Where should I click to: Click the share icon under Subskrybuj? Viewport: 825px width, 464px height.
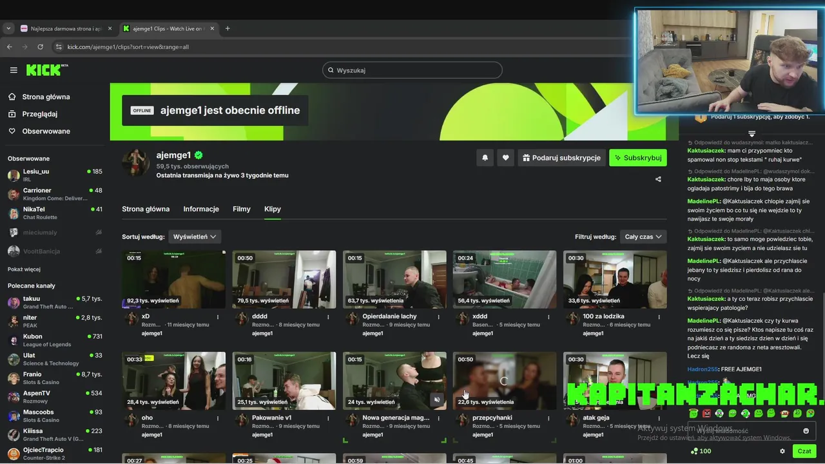point(658,179)
